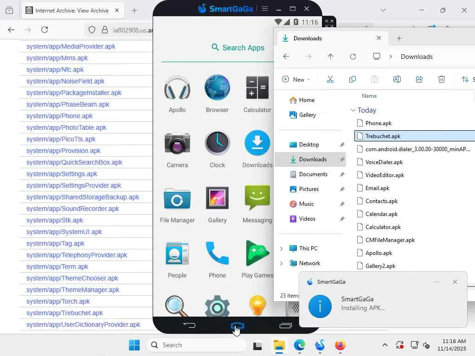Launch the Browser app in SmartGaGa
This screenshot has width=475, height=356.
coord(217,88)
